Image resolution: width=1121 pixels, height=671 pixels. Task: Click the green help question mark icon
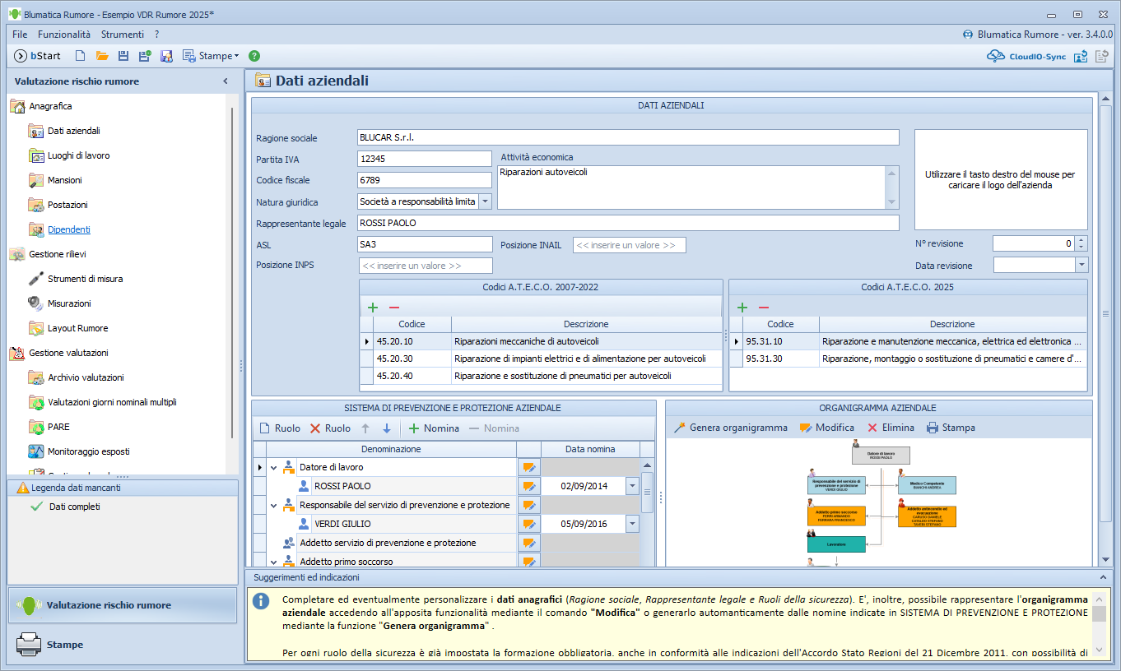(x=254, y=56)
